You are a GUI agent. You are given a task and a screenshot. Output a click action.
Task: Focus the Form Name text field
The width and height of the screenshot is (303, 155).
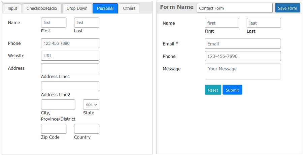click(x=234, y=8)
